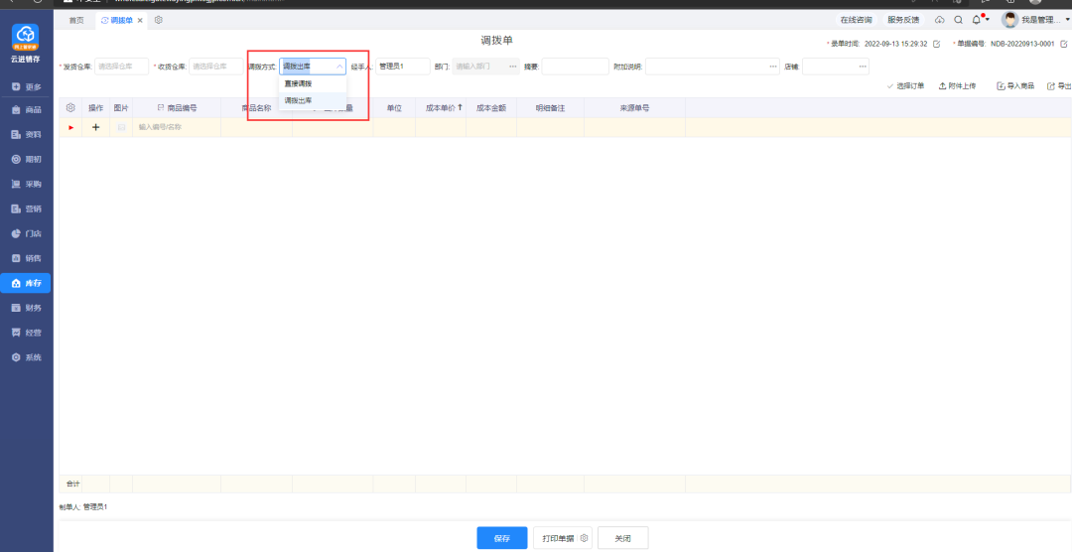Open 财务 in the sidebar menu
The image size is (1072, 552).
[27, 308]
